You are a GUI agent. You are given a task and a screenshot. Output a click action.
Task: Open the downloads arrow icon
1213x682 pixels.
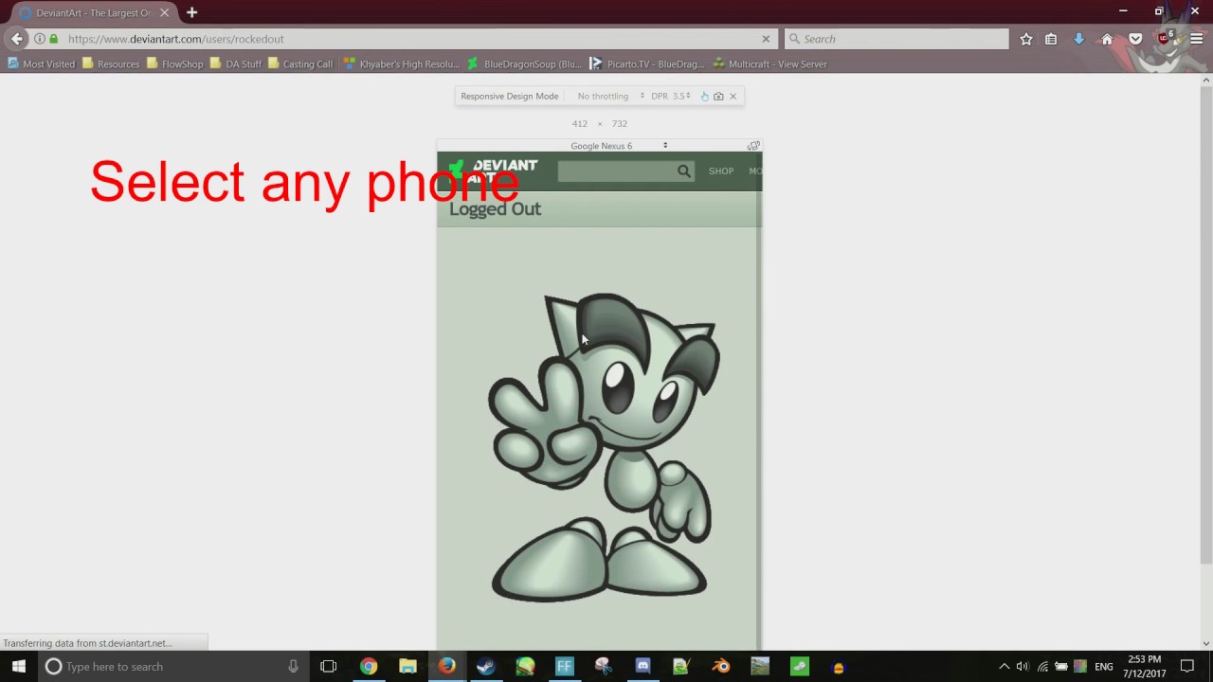point(1078,39)
